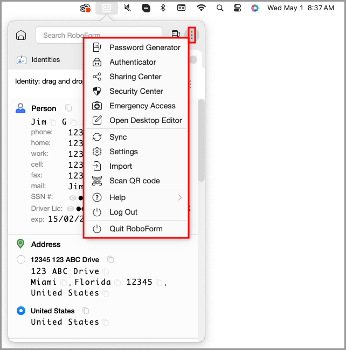
Task: Select the 12345 123 ABC Drive address
Action: click(20, 259)
